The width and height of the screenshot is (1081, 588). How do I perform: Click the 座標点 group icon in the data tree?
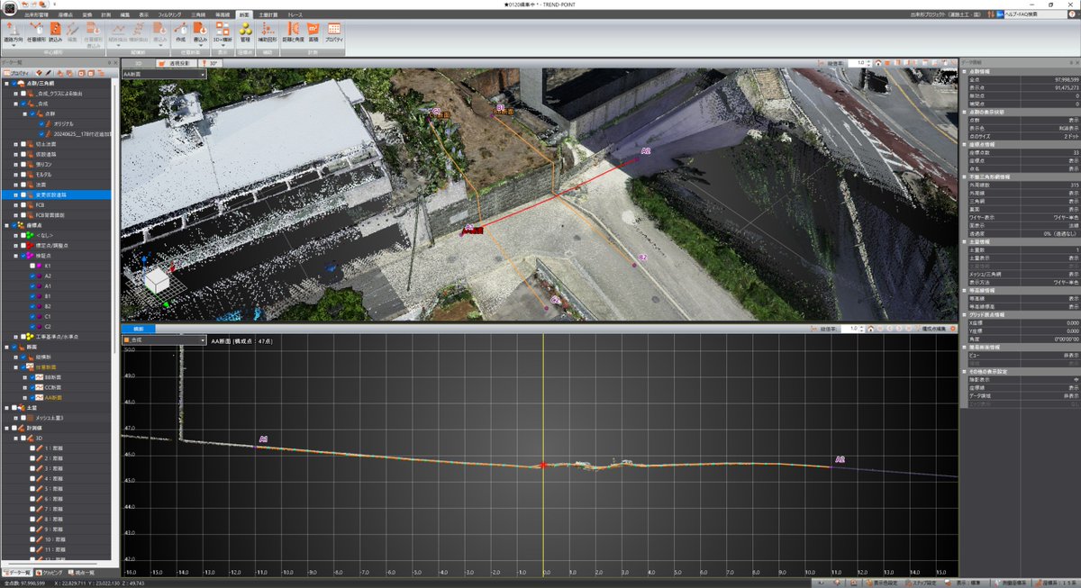tap(22, 226)
